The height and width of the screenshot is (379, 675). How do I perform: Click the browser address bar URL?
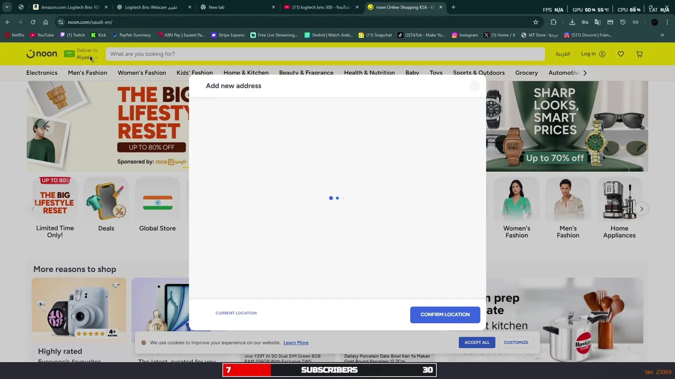[x=90, y=22]
